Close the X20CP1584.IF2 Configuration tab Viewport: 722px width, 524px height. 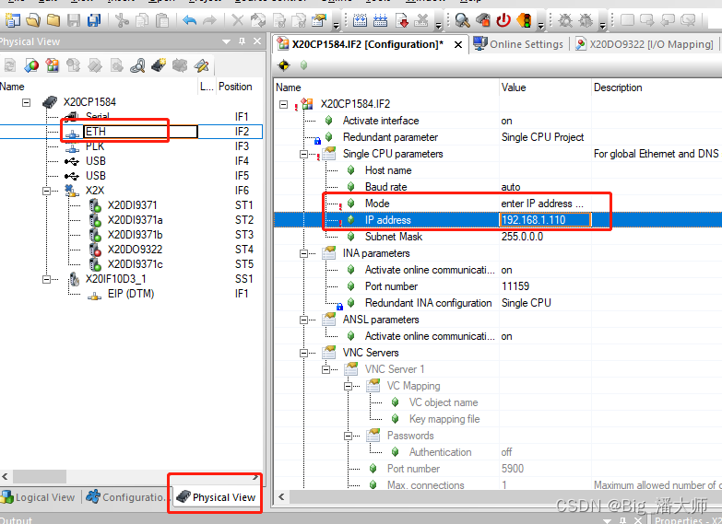(458, 44)
